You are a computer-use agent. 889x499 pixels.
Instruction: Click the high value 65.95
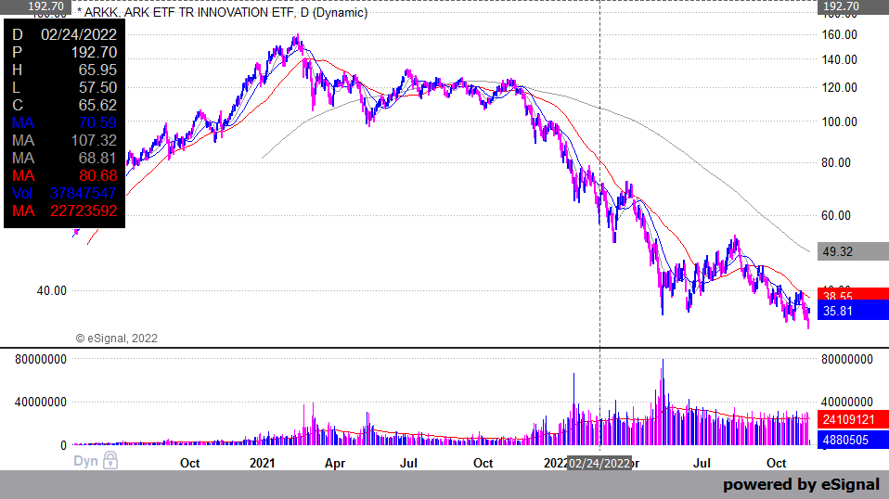click(97, 70)
